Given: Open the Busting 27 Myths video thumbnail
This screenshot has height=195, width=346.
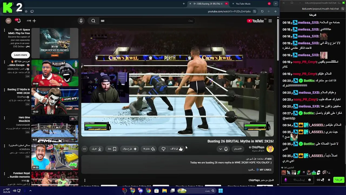Looking at the screenshot, I should coord(55,101).
